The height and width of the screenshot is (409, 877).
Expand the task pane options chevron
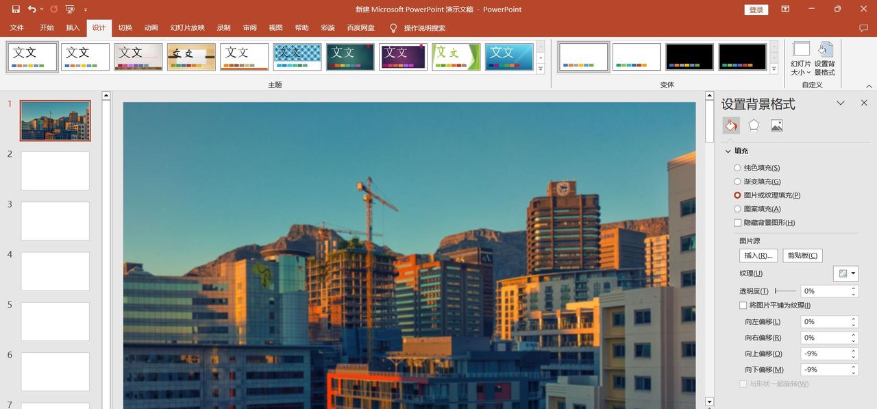pos(841,103)
